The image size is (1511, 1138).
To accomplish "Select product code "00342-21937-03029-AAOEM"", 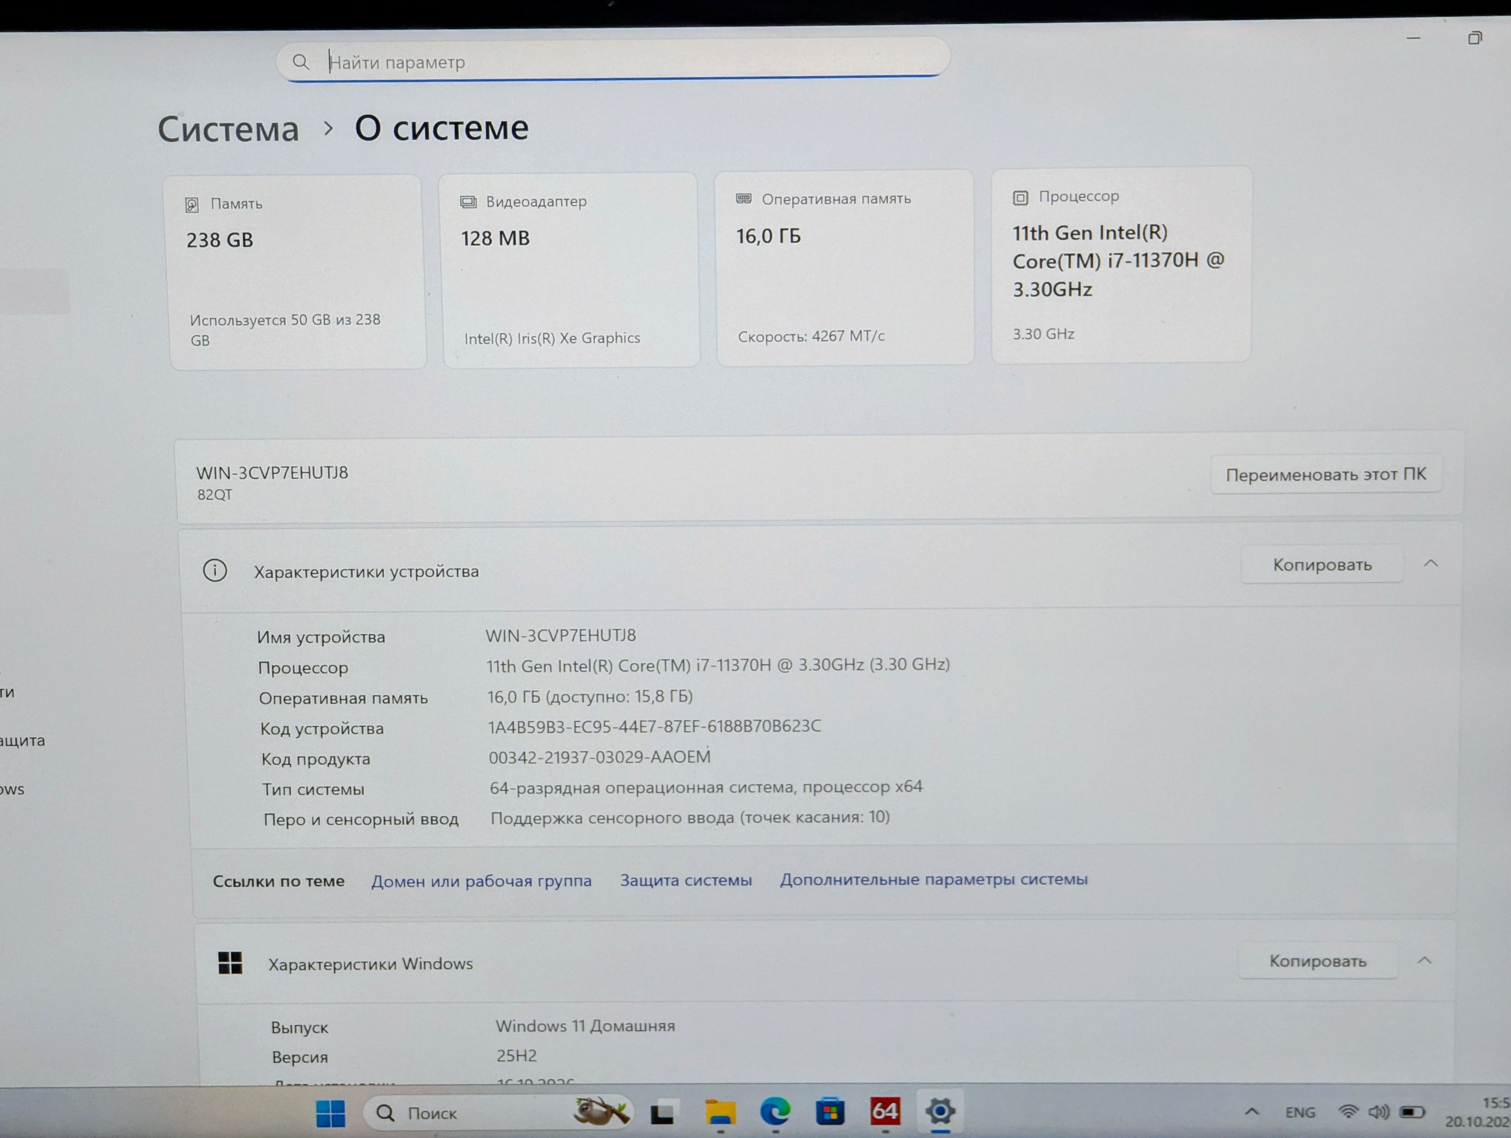I will [x=600, y=757].
